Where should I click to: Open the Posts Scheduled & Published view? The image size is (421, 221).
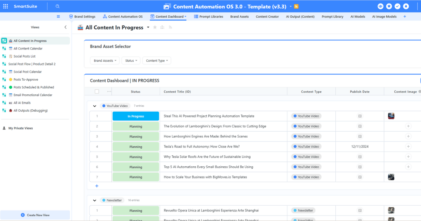[35, 87]
